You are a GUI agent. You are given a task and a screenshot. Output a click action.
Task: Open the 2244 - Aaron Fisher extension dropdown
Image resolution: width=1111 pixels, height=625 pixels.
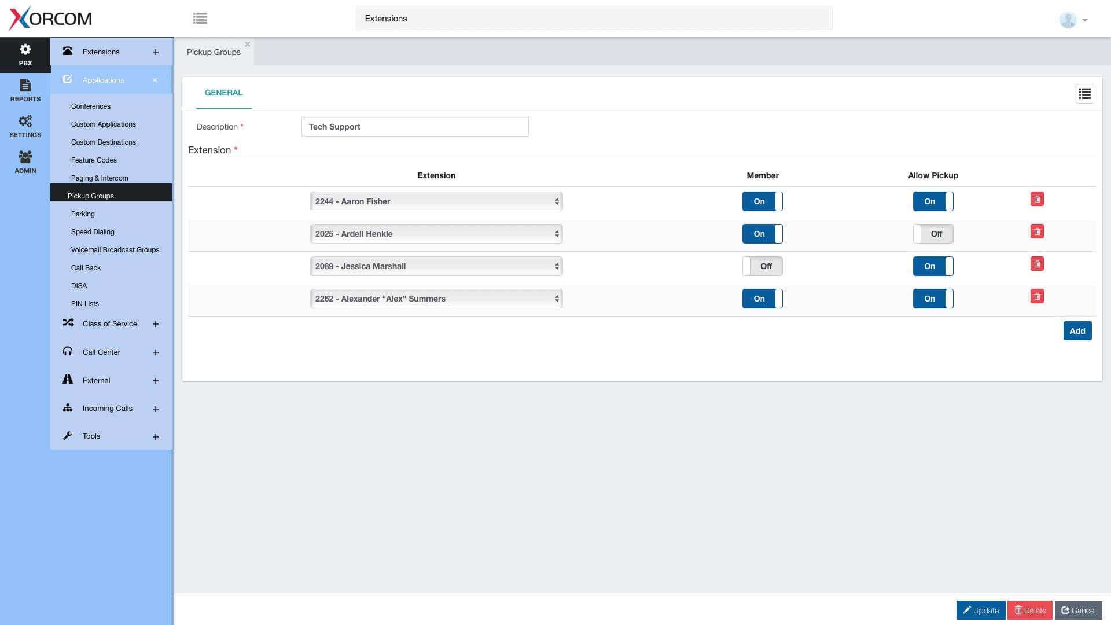click(436, 201)
